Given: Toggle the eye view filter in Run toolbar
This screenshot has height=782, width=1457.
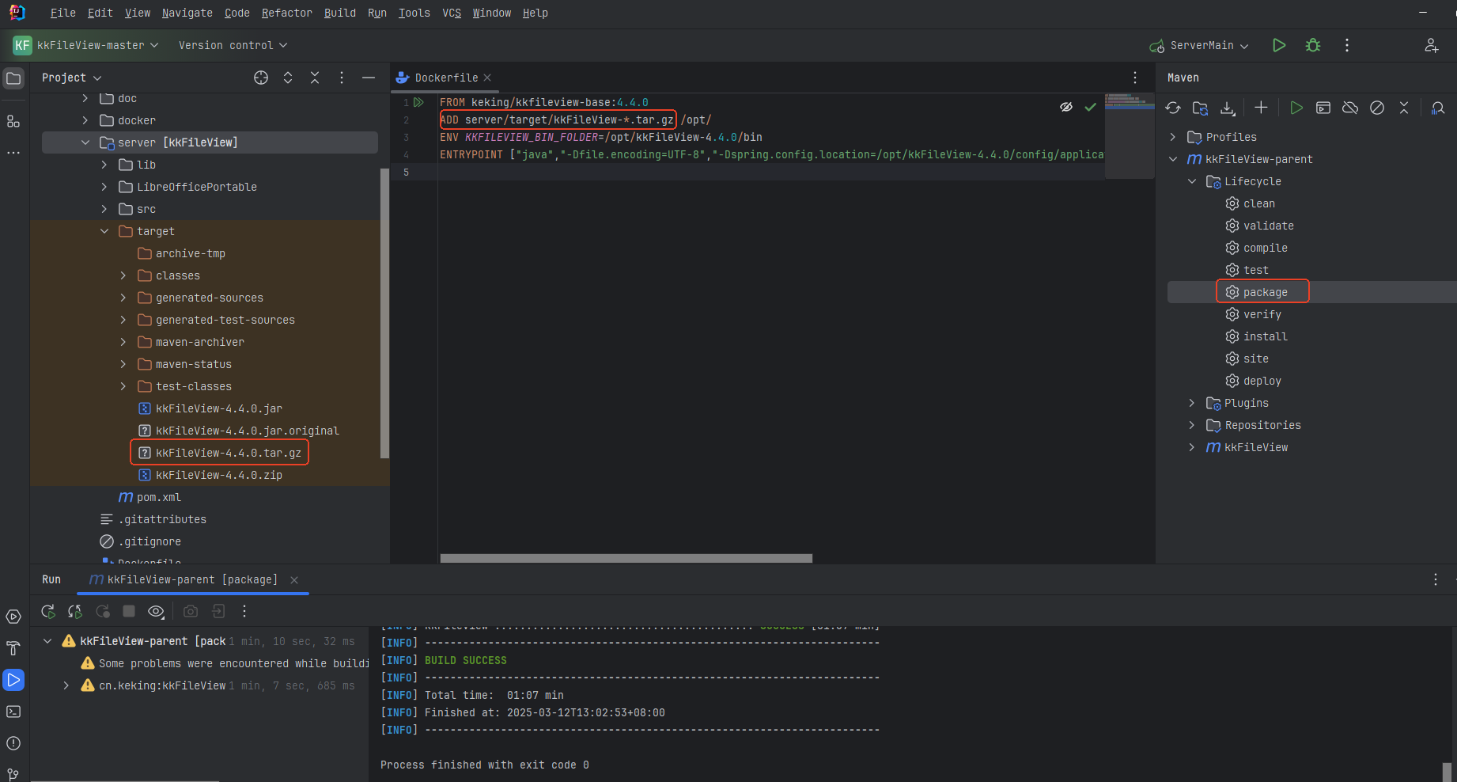Looking at the screenshot, I should coord(156,611).
